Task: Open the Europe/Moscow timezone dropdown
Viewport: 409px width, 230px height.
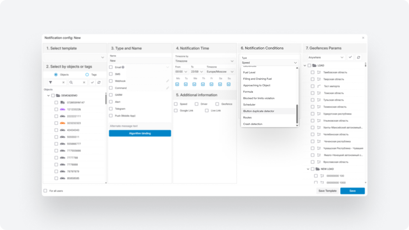Action: pyautogui.click(x=220, y=72)
